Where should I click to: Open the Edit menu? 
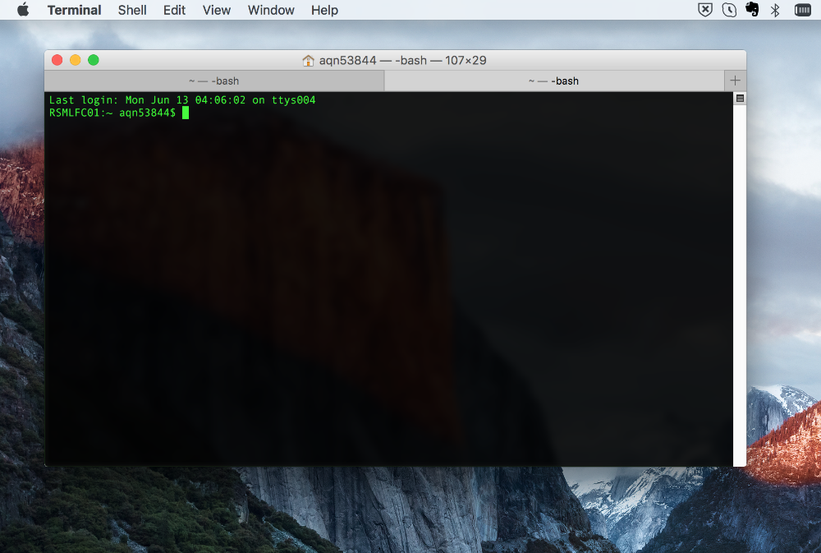174,10
